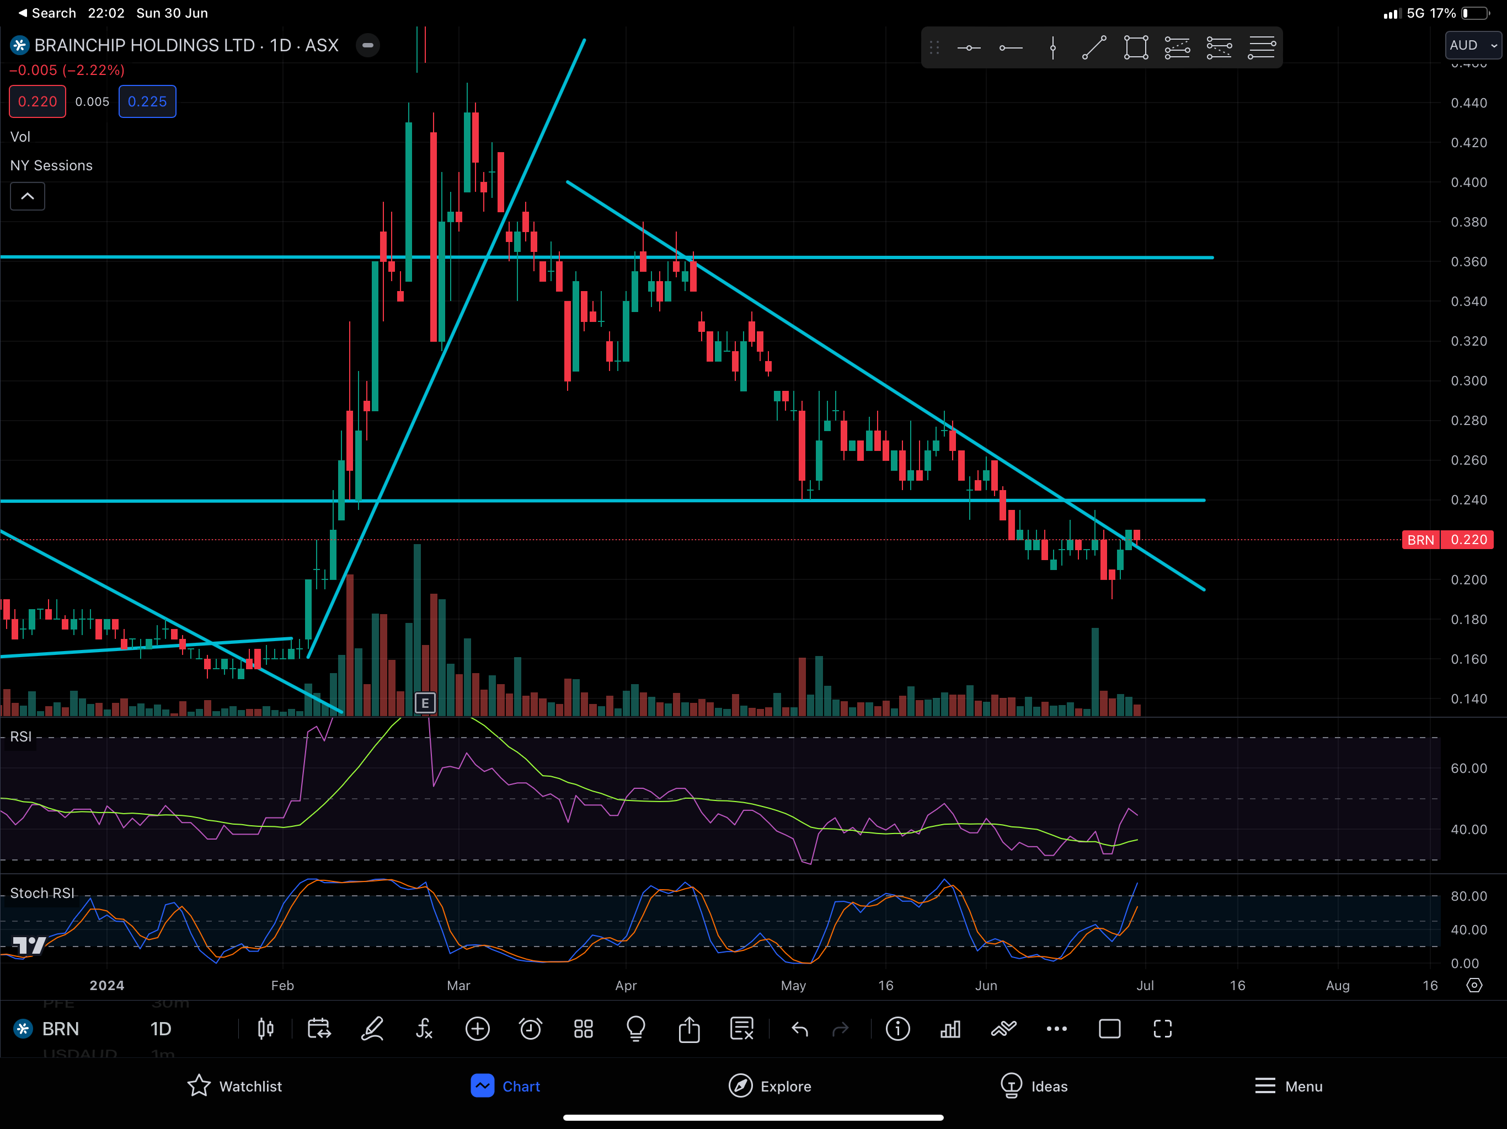The height and width of the screenshot is (1129, 1507).
Task: Select the Fib retracement tool
Action: tap(1177, 47)
